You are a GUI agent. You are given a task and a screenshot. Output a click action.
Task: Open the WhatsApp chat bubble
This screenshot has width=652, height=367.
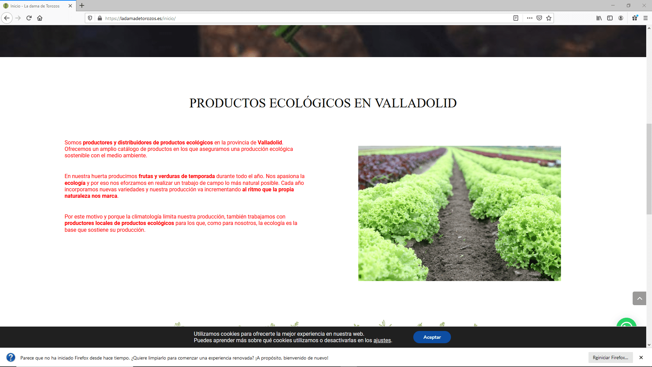click(627, 323)
